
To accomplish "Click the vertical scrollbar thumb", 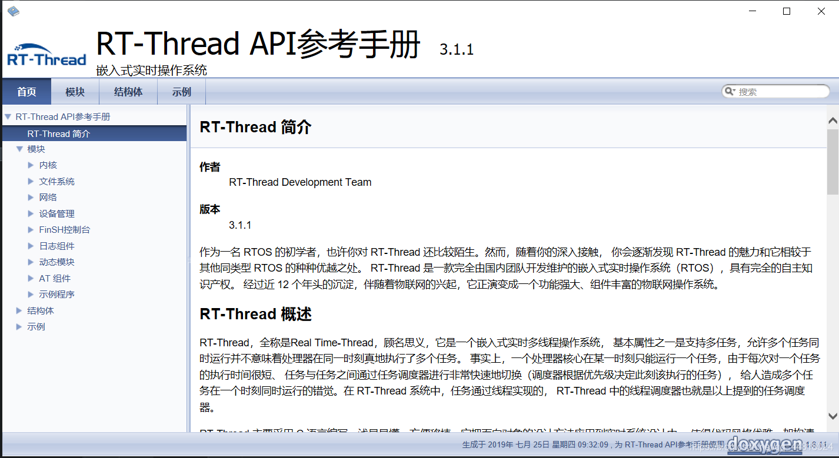I will (x=833, y=162).
